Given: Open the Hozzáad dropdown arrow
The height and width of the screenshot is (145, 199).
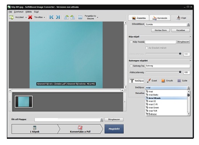Looking at the screenshot, I should pyautogui.click(x=26, y=17).
